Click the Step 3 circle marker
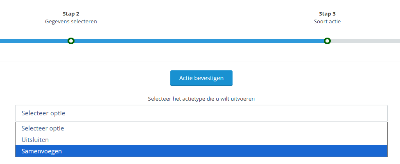400x164 pixels. (x=327, y=41)
